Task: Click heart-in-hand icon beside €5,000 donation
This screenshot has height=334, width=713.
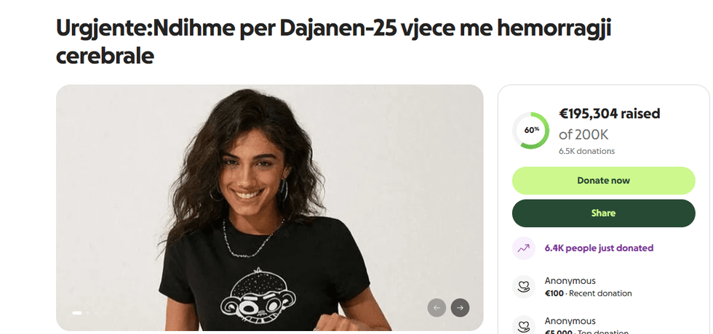Action: [523, 326]
